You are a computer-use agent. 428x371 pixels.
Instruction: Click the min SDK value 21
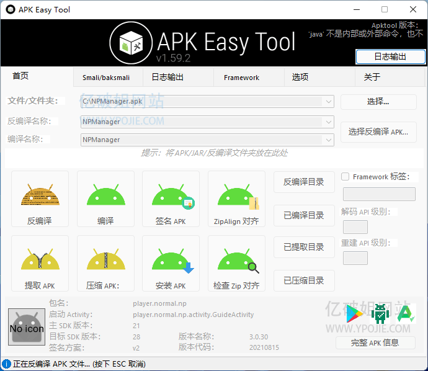pos(136,326)
